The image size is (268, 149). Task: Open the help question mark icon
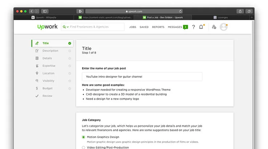click(x=193, y=27)
